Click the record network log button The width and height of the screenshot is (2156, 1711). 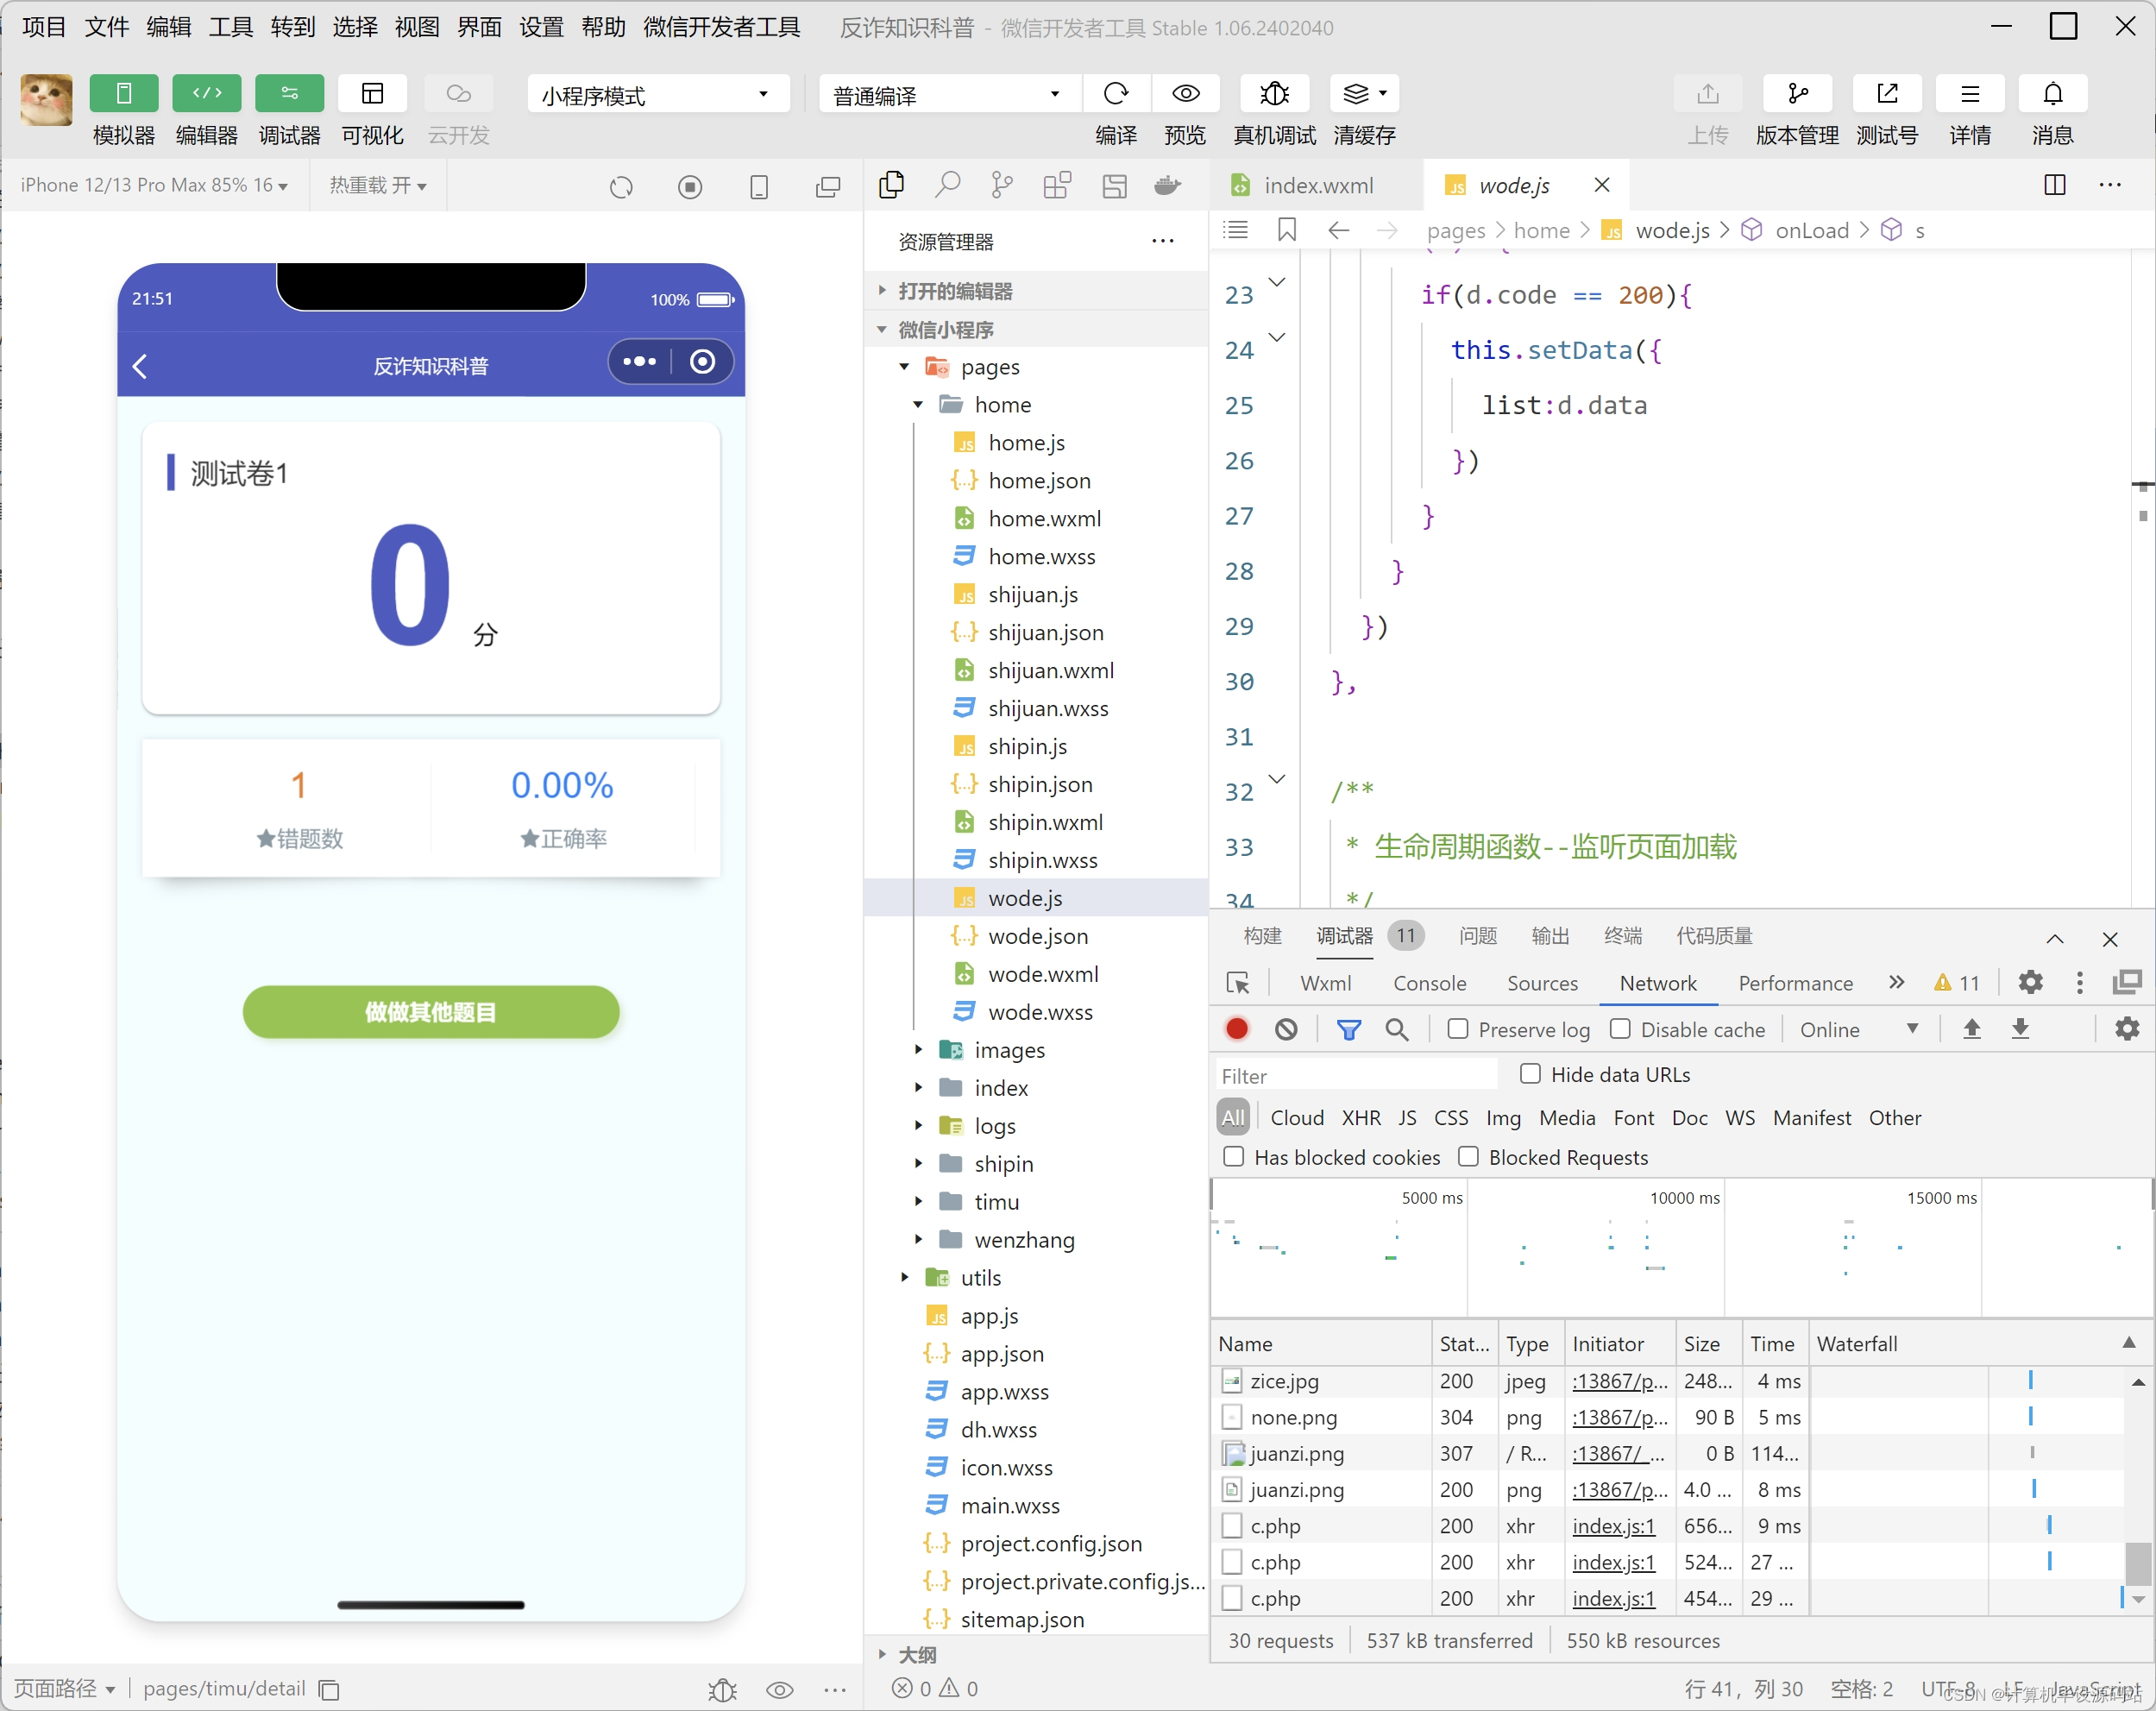pyautogui.click(x=1237, y=1029)
